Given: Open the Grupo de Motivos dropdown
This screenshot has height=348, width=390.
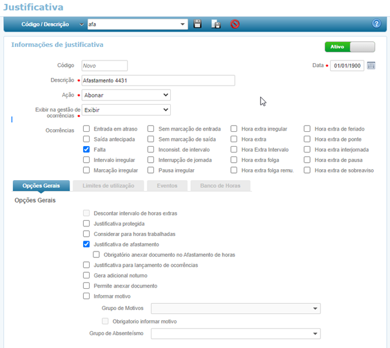Looking at the screenshot, I should 235,309.
